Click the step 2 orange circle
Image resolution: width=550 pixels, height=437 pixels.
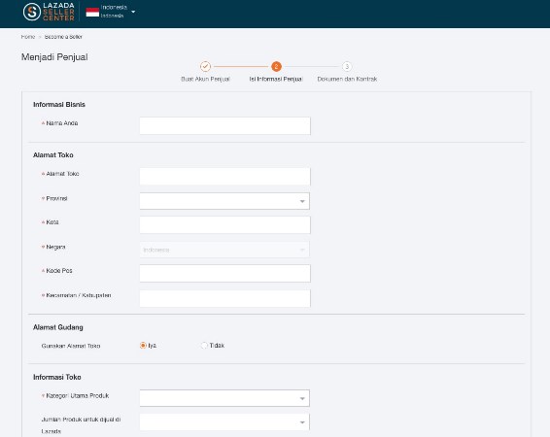point(276,66)
